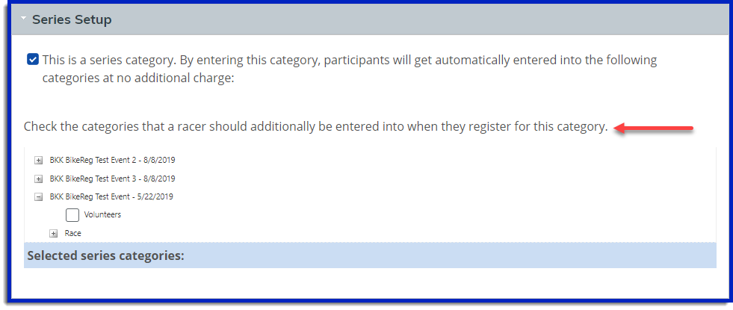This screenshot has height=310, width=733.
Task: Click the red arrow annotation
Action: pos(654,128)
